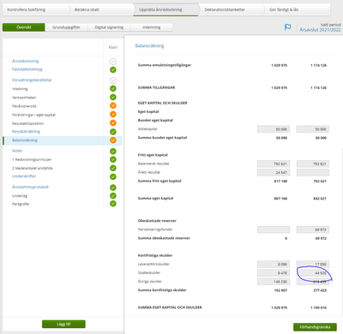The height and width of the screenshot is (334, 343).
Task: Click orange check beside Resultatdisposition
Action: tap(113, 123)
